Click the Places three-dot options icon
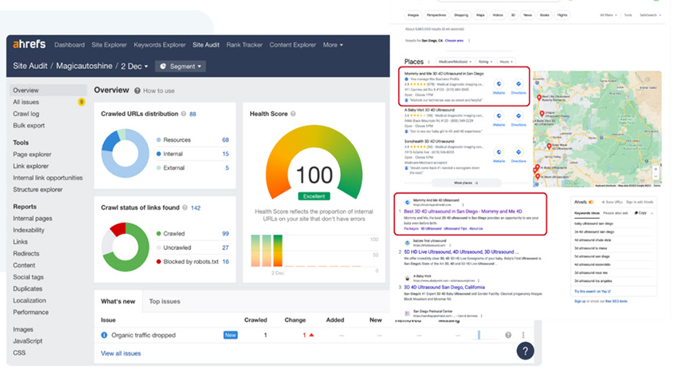 tap(429, 62)
